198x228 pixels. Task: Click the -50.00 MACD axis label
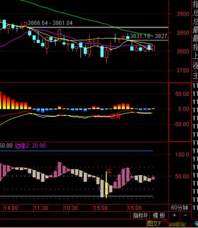pos(181,124)
